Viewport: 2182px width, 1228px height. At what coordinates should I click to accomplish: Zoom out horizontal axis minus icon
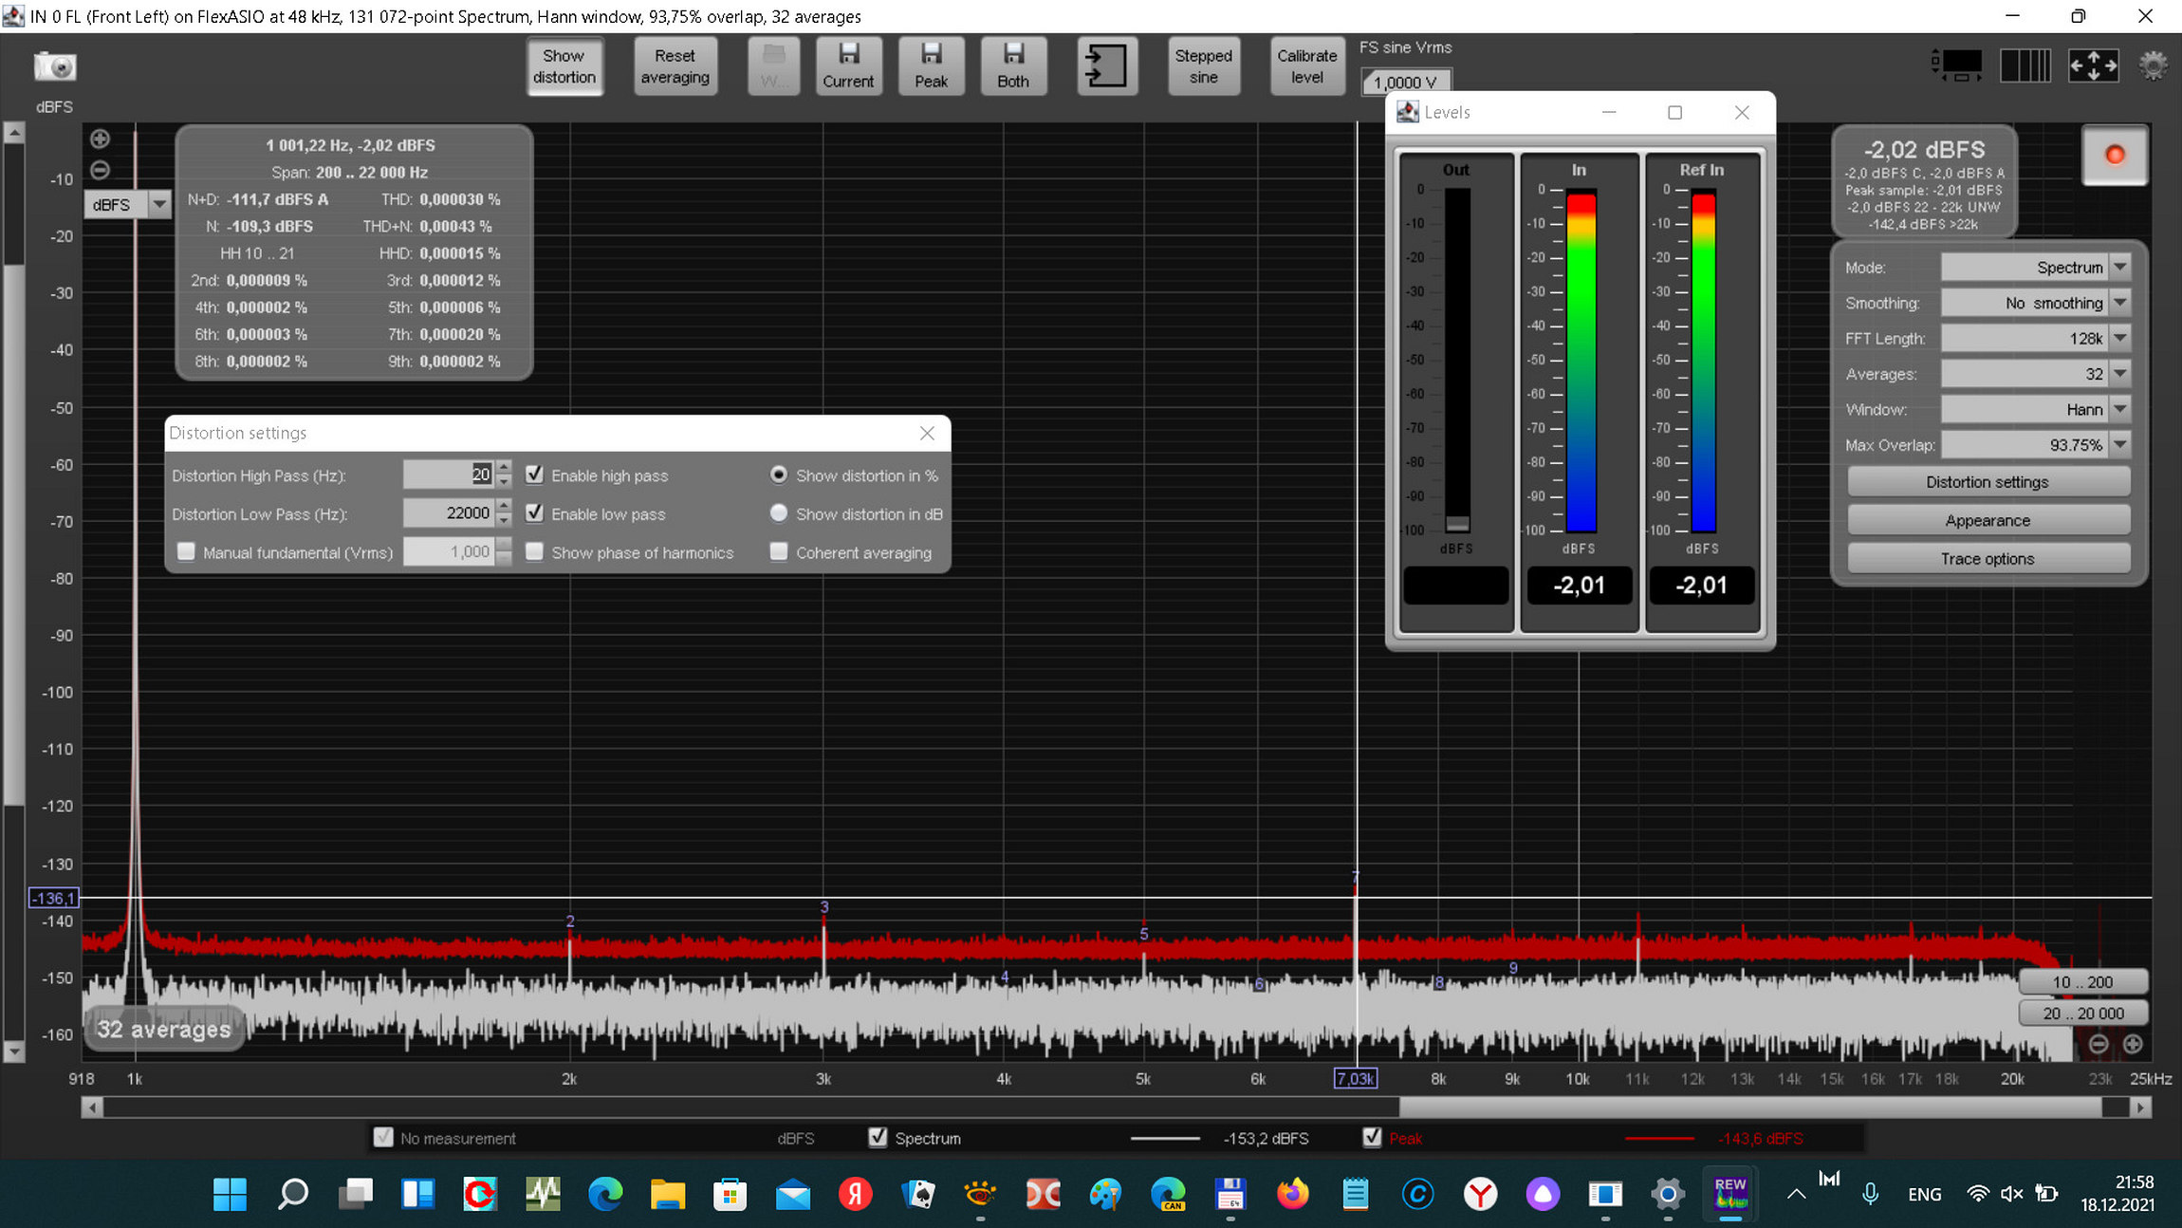[2099, 1044]
